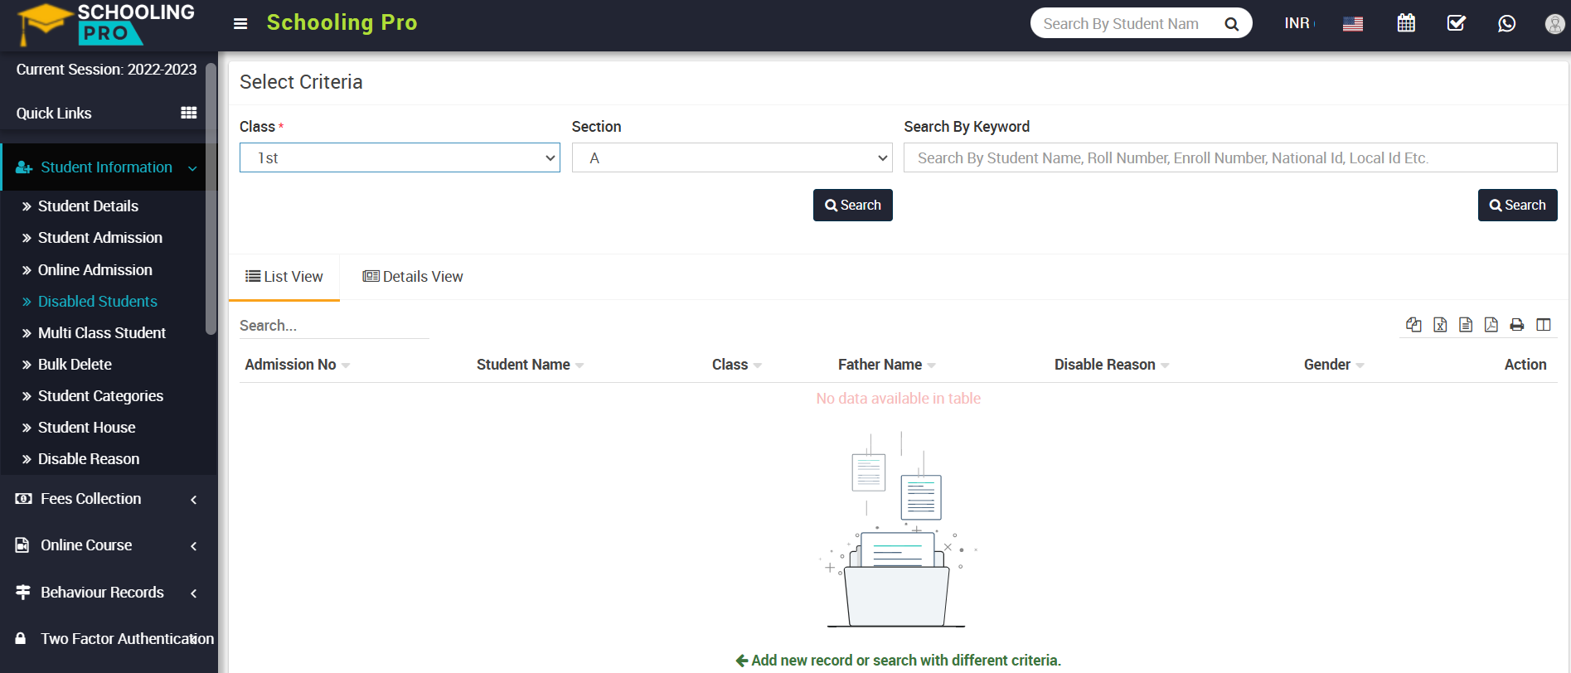This screenshot has width=1571, height=673.
Task: Open Student Categories menu item
Action: coord(100,396)
